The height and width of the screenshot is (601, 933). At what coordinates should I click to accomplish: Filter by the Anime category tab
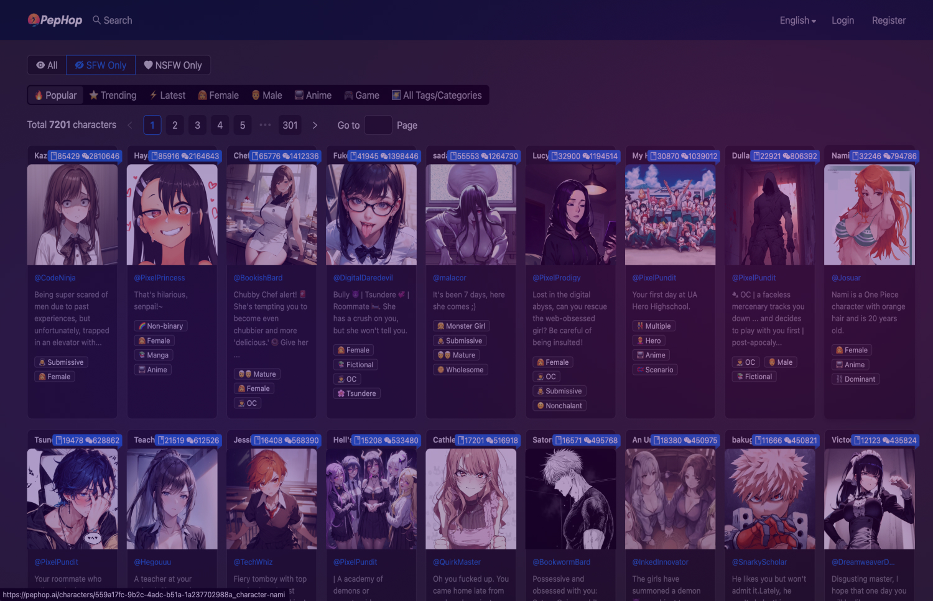313,95
